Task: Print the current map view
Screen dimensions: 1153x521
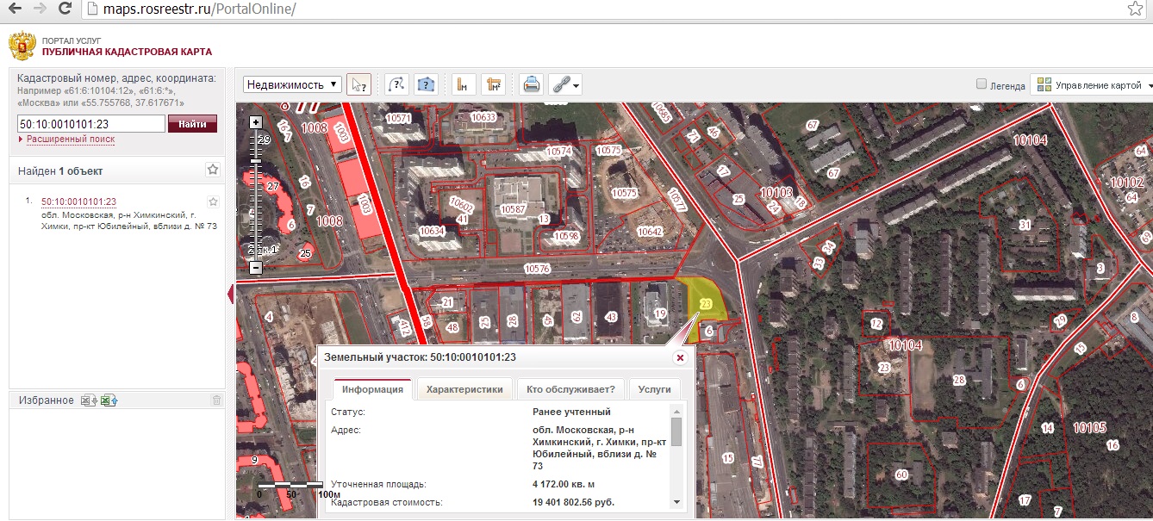Action: pyautogui.click(x=532, y=84)
